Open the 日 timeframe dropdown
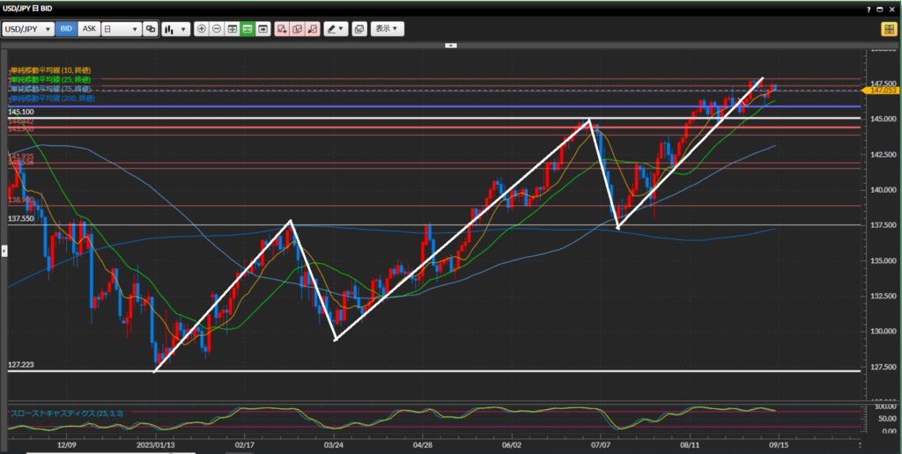Image resolution: width=902 pixels, height=454 pixels. (121, 29)
